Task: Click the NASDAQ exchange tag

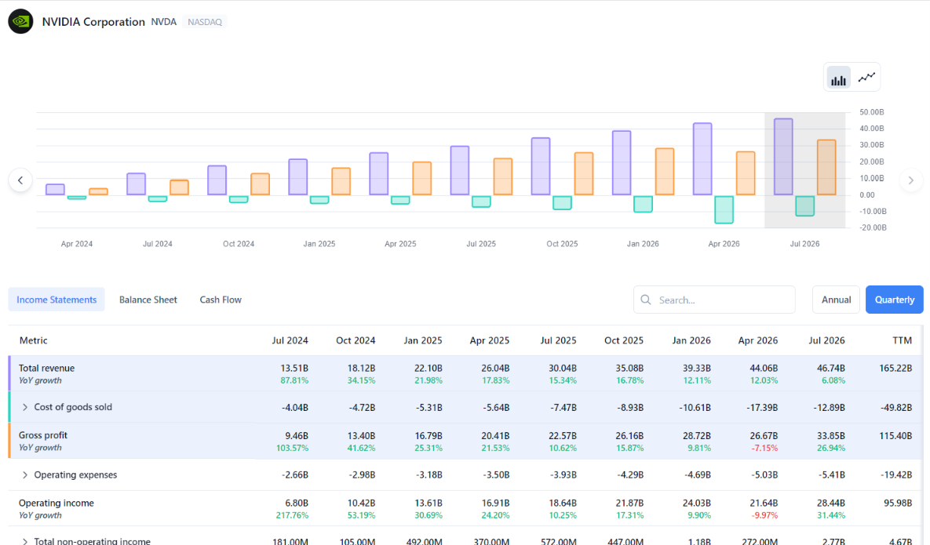Action: tap(205, 22)
